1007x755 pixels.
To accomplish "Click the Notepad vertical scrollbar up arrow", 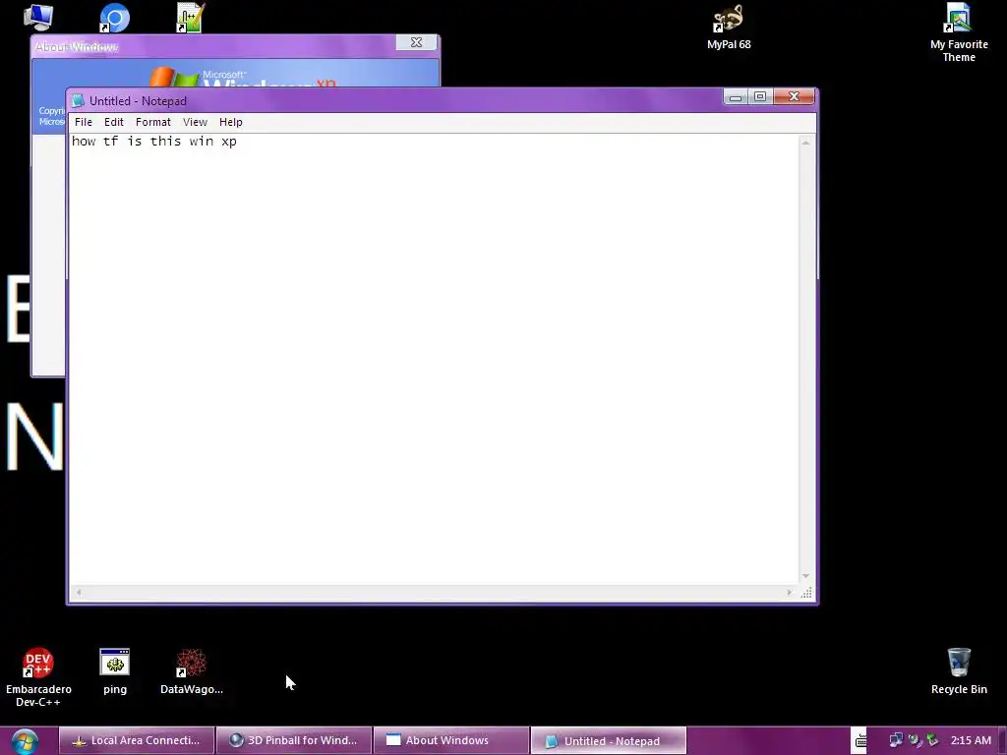I will point(805,143).
